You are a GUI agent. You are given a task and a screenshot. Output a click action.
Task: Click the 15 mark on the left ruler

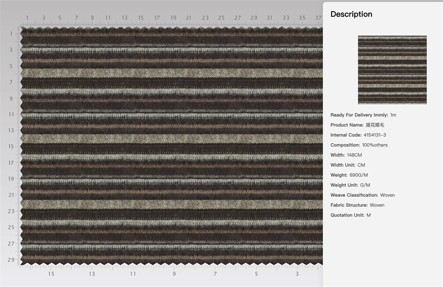11,147
